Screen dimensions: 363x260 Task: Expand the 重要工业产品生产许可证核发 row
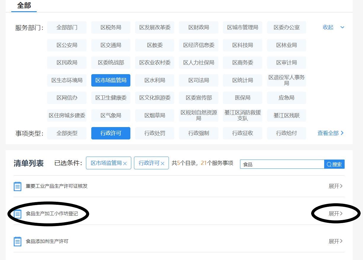335,186
